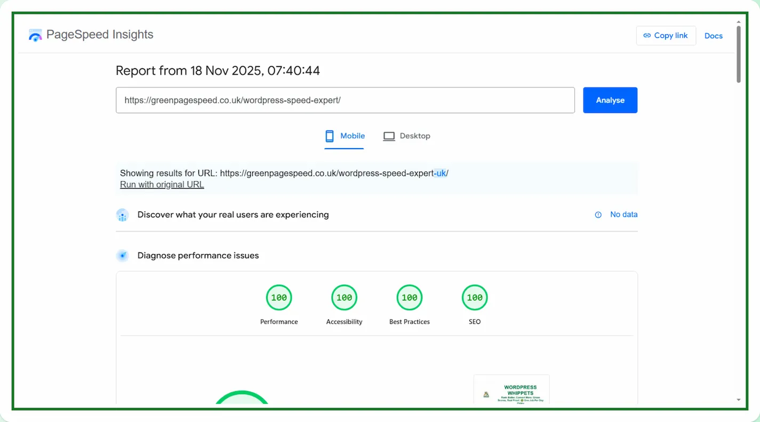Click the scroll down arrow on scrollbar
This screenshot has height=422, width=760.
click(x=739, y=400)
